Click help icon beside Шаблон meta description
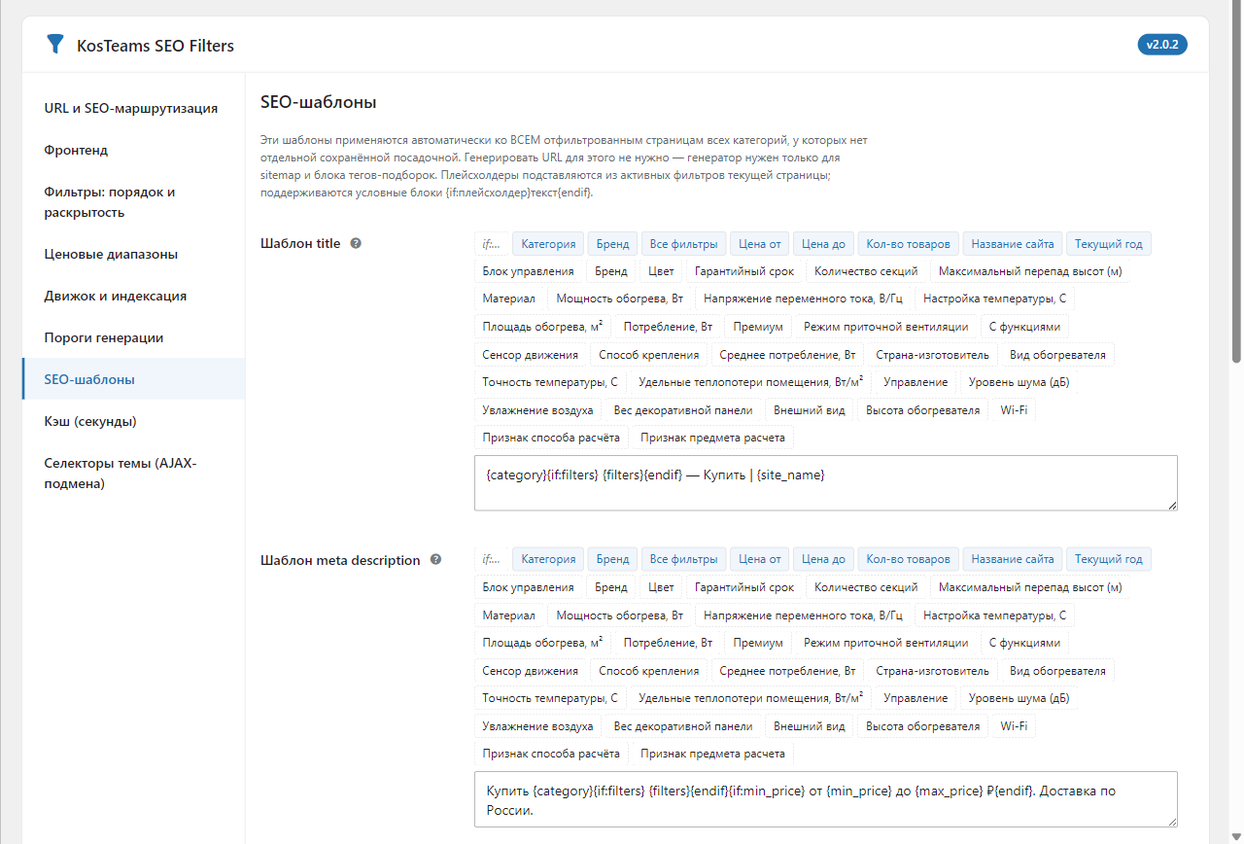 click(x=435, y=559)
